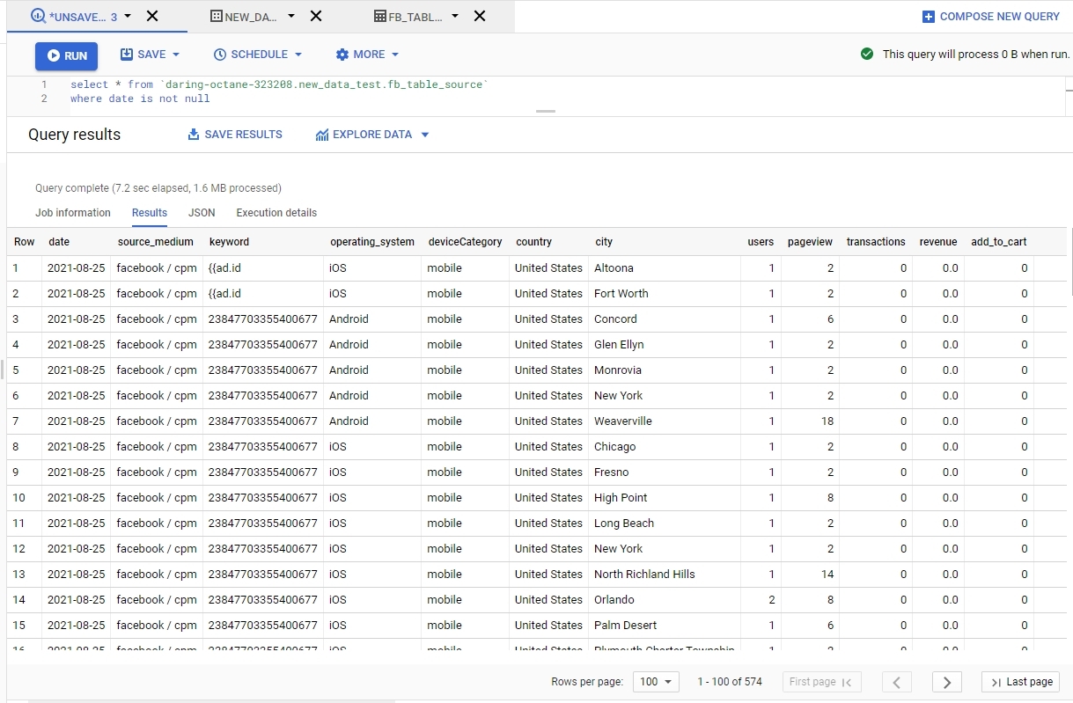
Task: Open Rows per page 100 dropdown
Action: pos(656,682)
